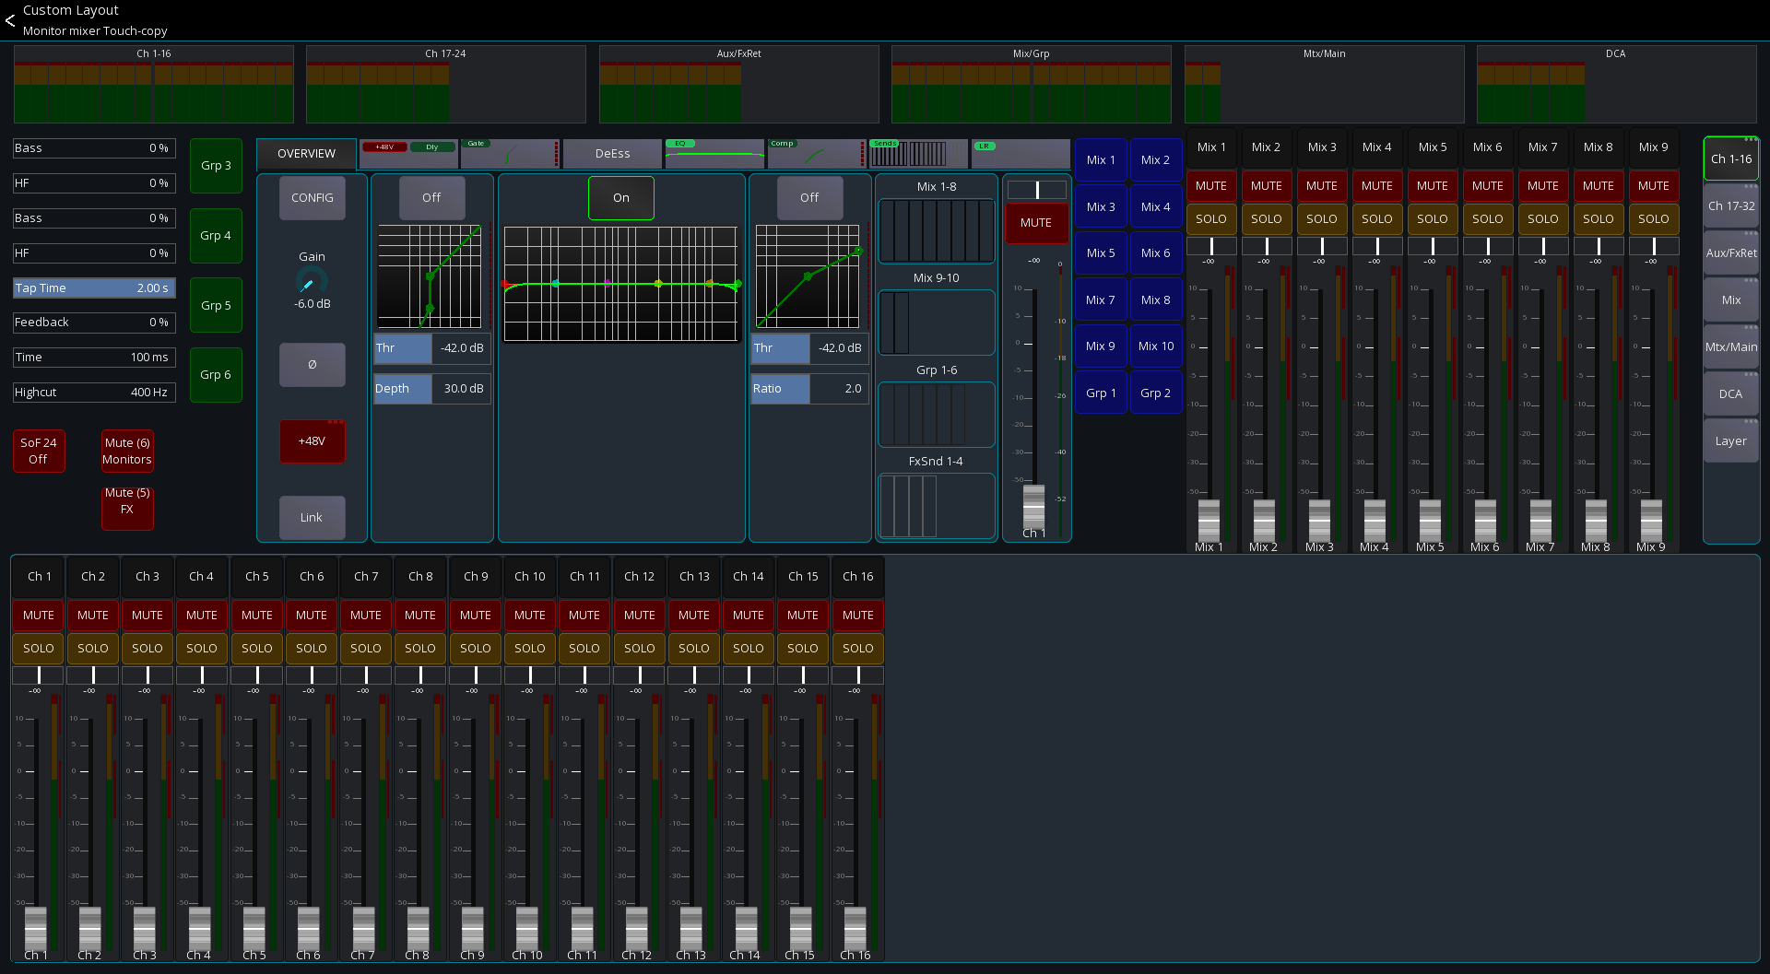Select Grp 6 button
Screen dimensions: 1770x974
[x=216, y=375]
